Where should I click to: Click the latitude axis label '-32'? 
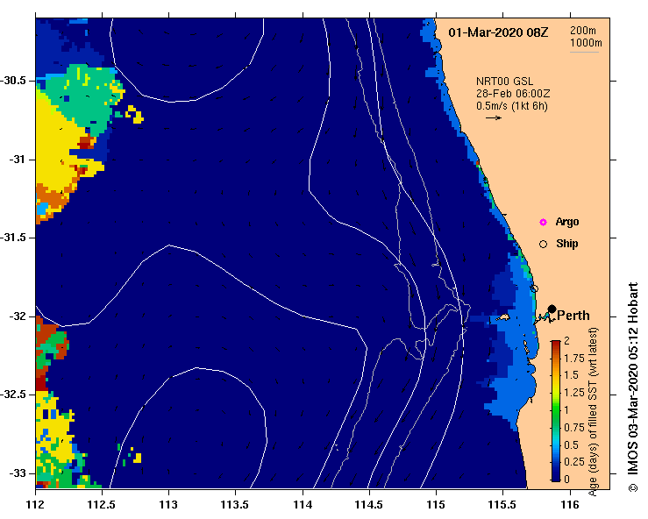(x=17, y=316)
